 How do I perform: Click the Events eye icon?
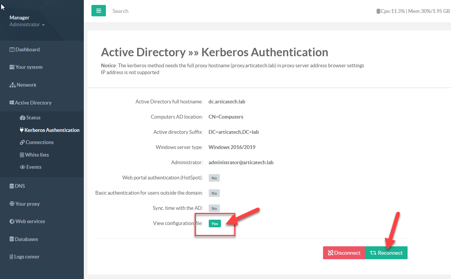tap(22, 167)
